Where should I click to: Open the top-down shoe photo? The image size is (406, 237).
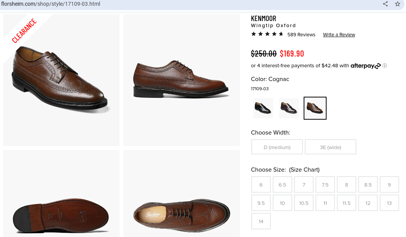coord(181,193)
